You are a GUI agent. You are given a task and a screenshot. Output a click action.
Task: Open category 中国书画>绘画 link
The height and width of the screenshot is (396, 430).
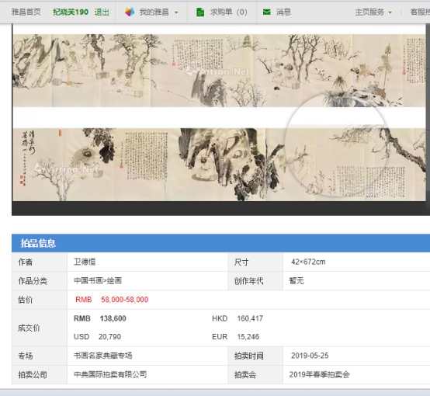98,280
